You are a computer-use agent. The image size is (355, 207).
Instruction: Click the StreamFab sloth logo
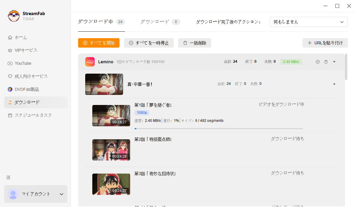tap(14, 16)
